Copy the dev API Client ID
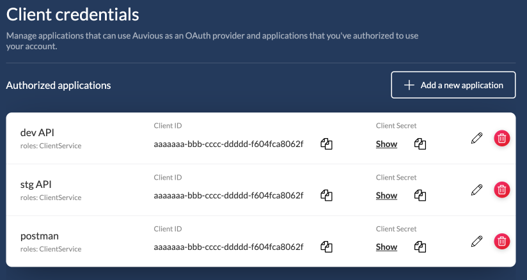The width and height of the screenshot is (527, 280). tap(327, 144)
